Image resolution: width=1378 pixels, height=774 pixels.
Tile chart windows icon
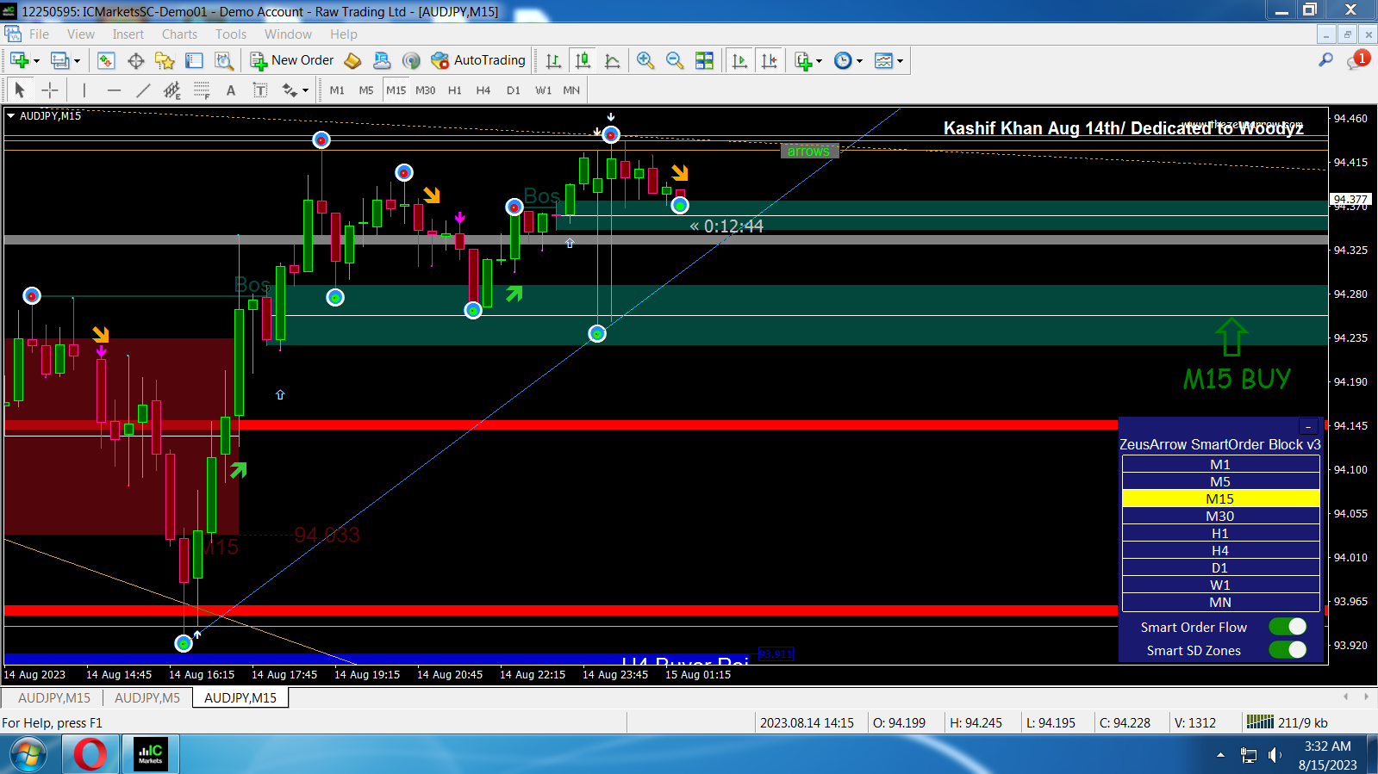pyautogui.click(x=704, y=60)
